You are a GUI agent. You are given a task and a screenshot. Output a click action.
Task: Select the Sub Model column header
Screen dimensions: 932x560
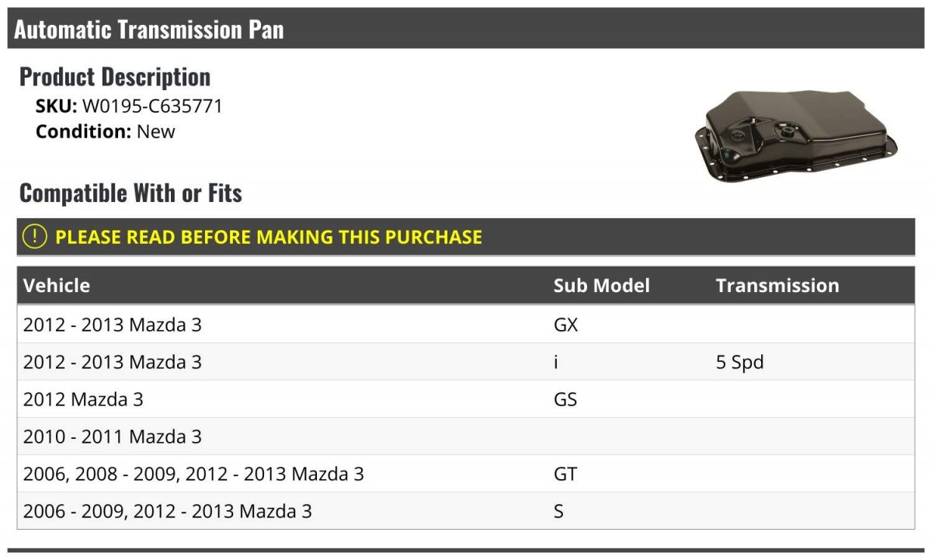601,285
